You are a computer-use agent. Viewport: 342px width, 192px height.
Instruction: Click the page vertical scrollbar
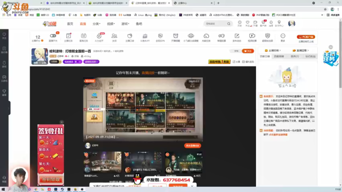tap(340, 55)
